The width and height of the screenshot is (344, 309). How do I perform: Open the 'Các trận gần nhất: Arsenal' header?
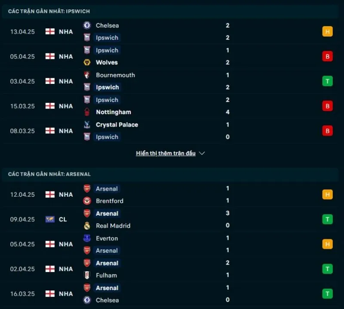(49, 174)
